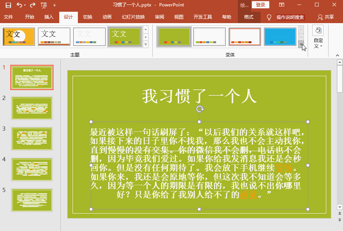Open the 自定义 customize dropdown
Screen dimensions: 343x231
[x=318, y=43]
